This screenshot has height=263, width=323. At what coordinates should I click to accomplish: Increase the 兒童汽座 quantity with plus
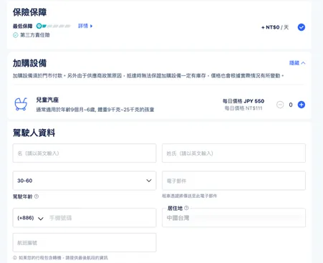[x=302, y=105]
